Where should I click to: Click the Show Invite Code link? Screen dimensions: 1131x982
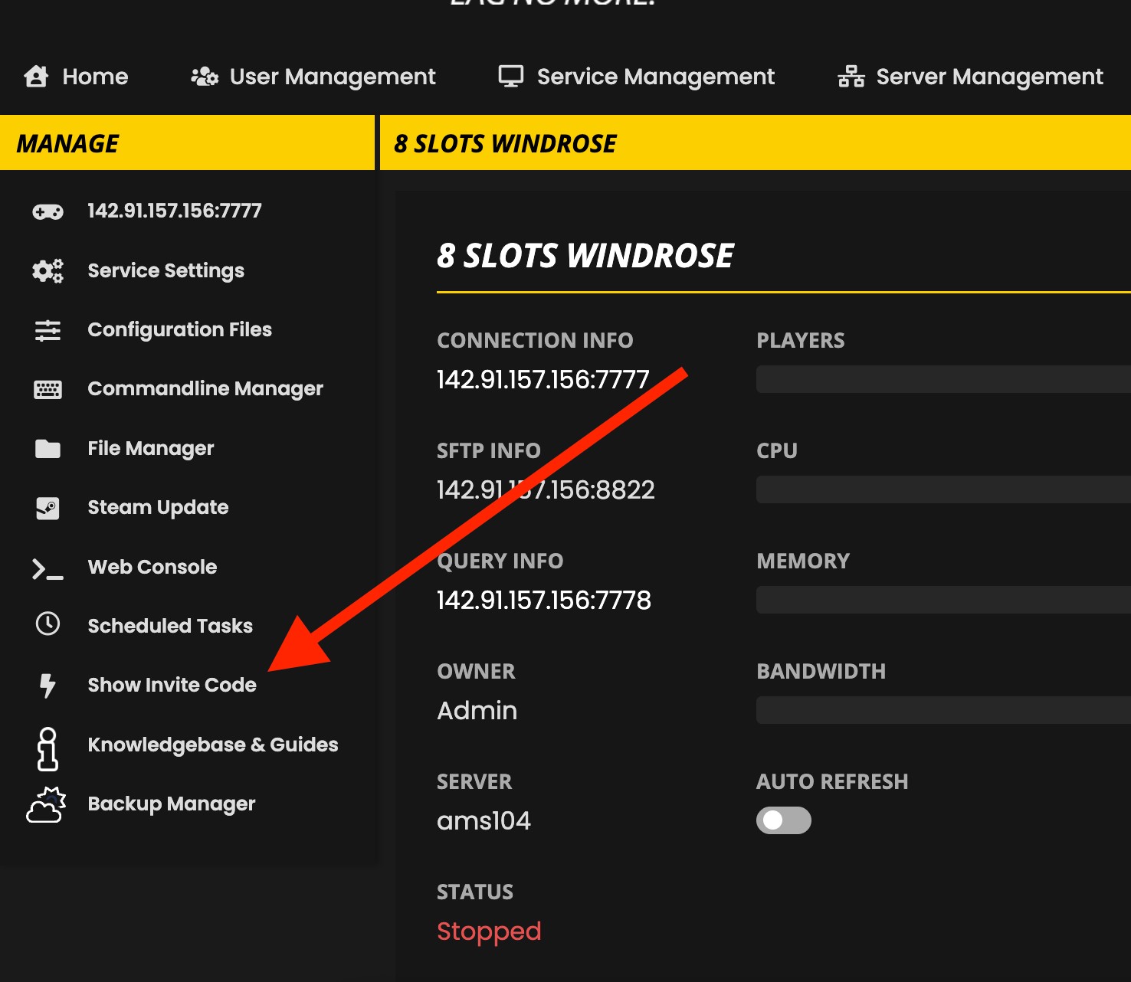tap(172, 685)
